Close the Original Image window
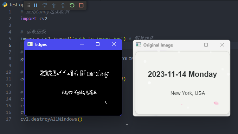238x134 pixels. tap(222, 45)
